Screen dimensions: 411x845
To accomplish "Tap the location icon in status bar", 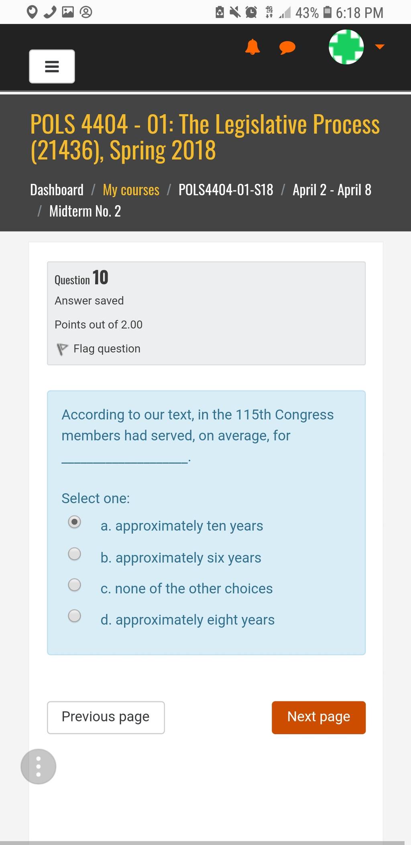I will [x=32, y=12].
